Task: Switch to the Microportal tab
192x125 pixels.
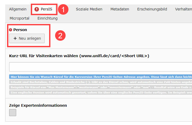Action: pos(19,18)
